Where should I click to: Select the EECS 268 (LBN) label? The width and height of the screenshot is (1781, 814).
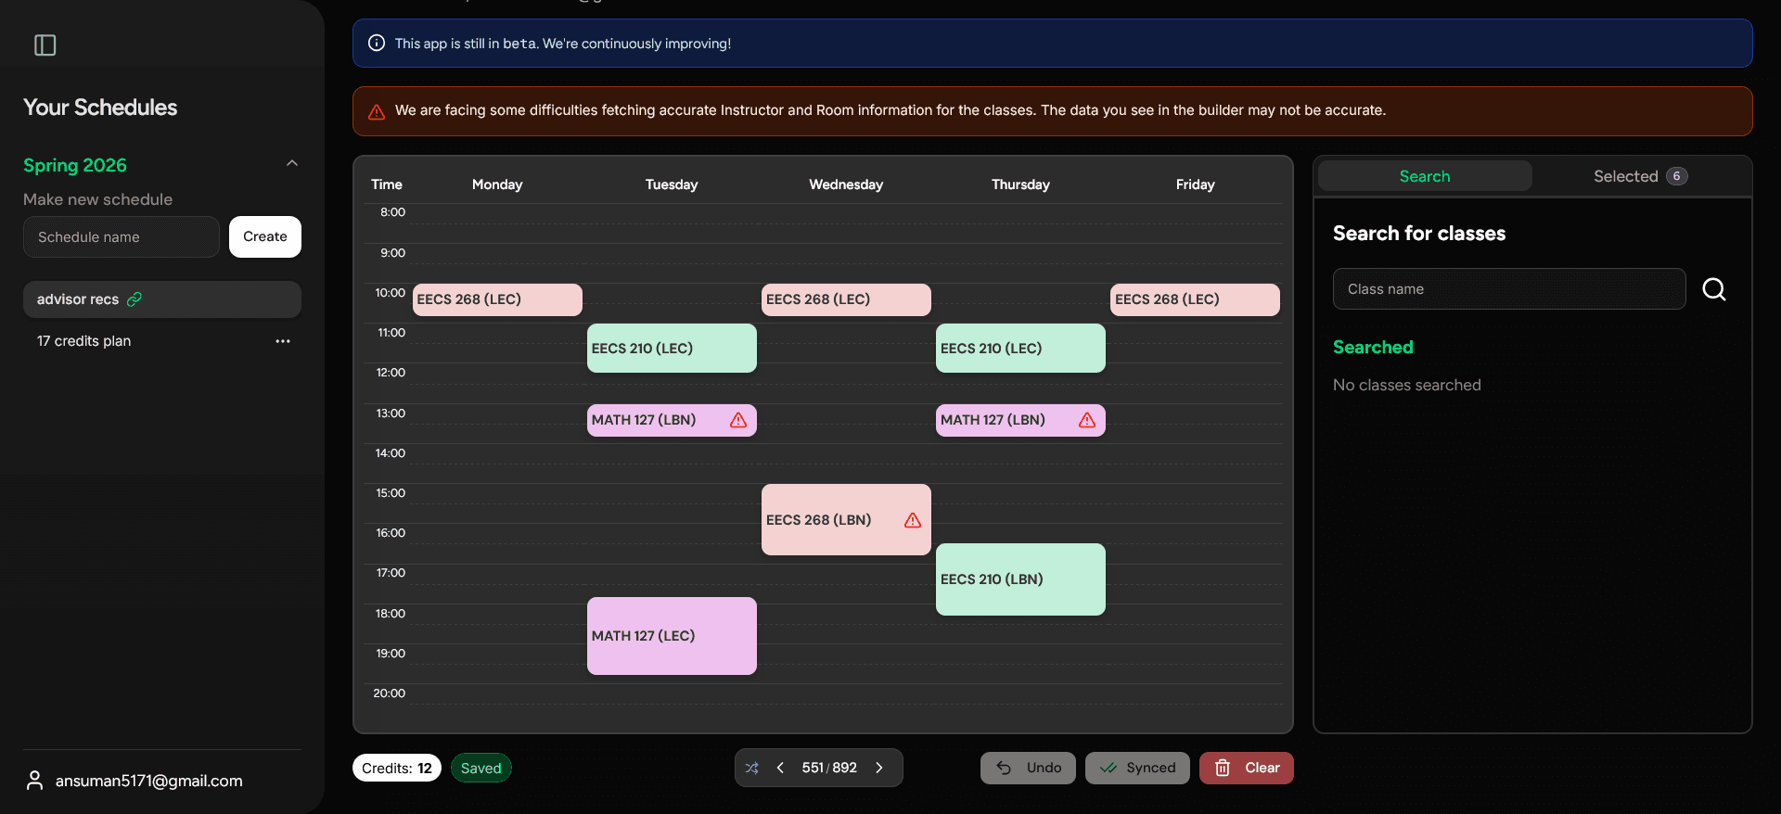pos(818,520)
